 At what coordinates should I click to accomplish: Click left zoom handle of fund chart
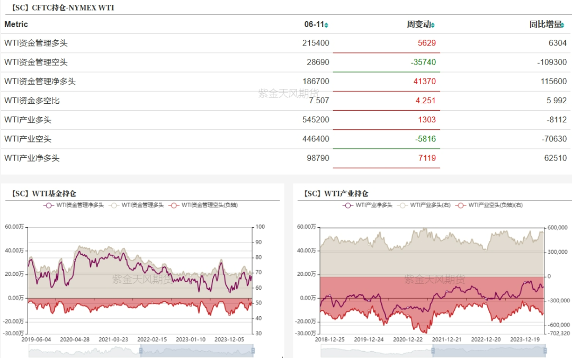(141, 350)
